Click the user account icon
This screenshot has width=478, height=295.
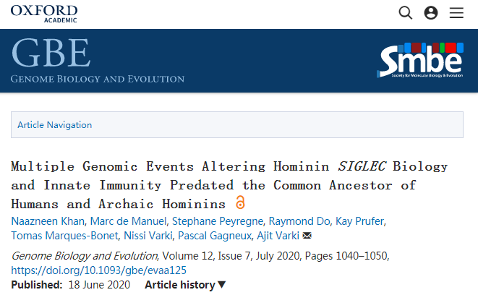(431, 13)
